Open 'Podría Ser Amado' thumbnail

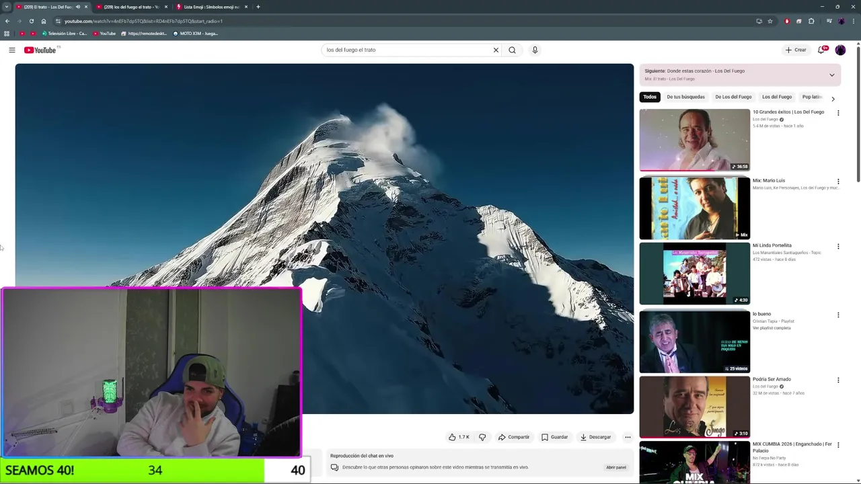coord(694,407)
